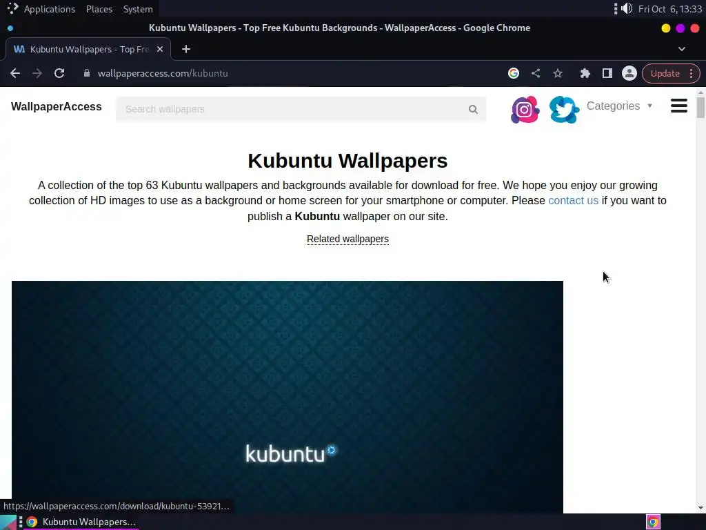Follow the contact us link
The image size is (706, 530).
pyautogui.click(x=573, y=201)
